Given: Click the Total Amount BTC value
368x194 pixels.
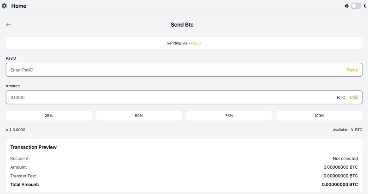Looking at the screenshot, I should click(340, 184).
